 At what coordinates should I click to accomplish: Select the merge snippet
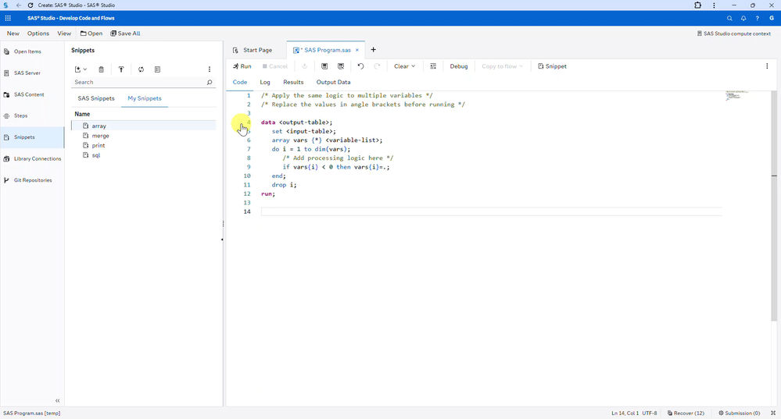pyautogui.click(x=143, y=136)
